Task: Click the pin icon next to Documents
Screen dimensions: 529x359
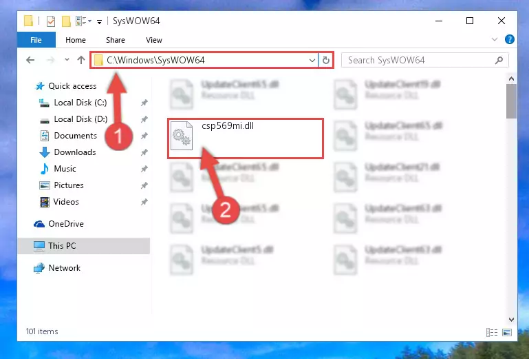Action: 144,136
